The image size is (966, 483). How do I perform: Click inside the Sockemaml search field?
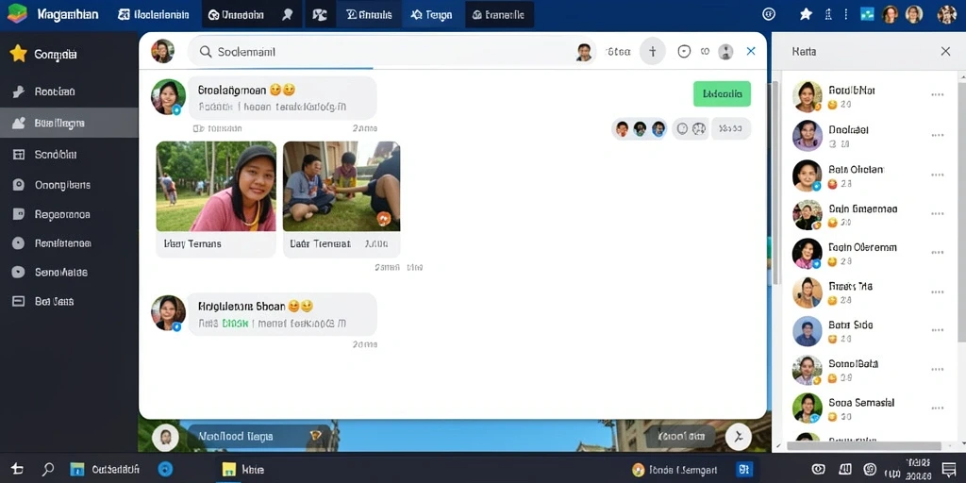[382, 52]
